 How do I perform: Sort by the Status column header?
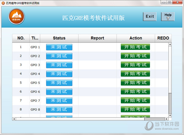[59, 38]
